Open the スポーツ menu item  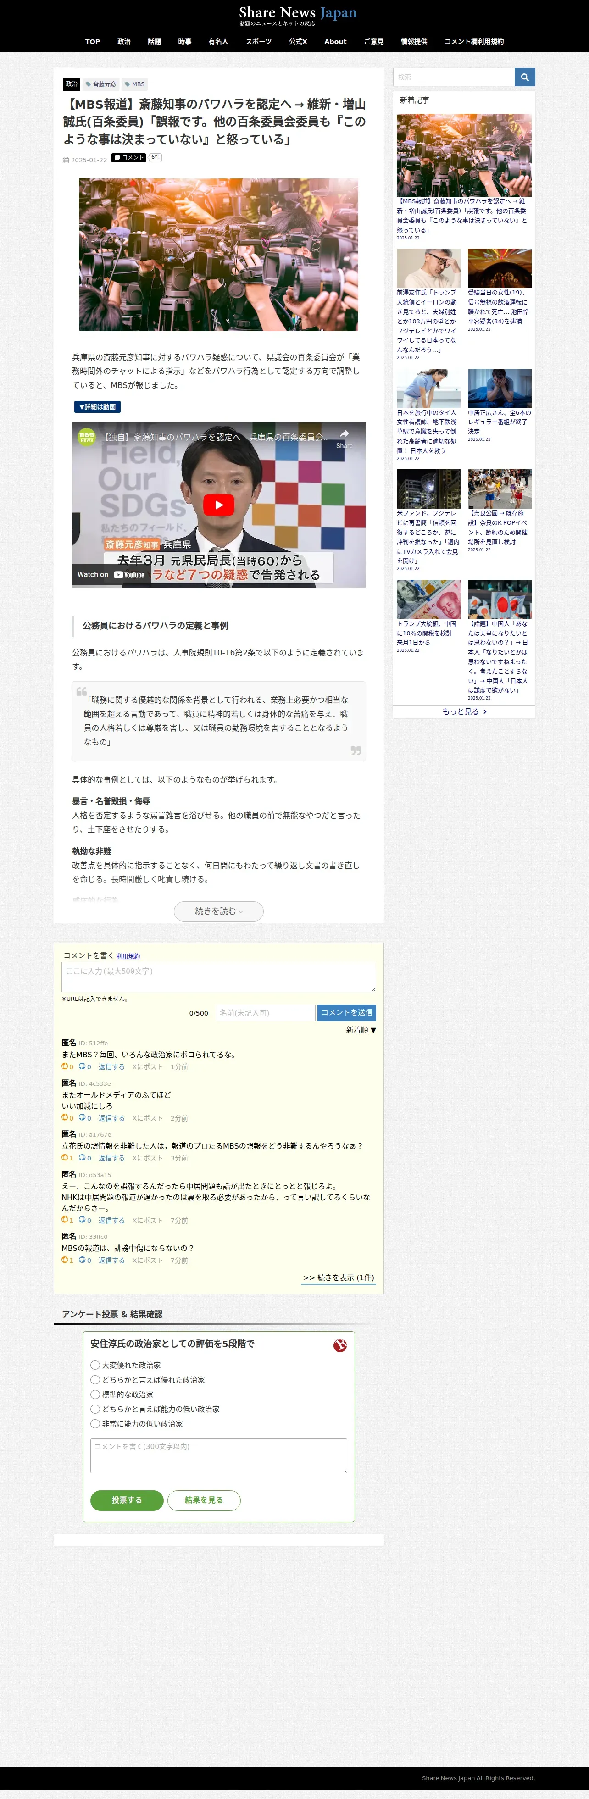coord(259,41)
